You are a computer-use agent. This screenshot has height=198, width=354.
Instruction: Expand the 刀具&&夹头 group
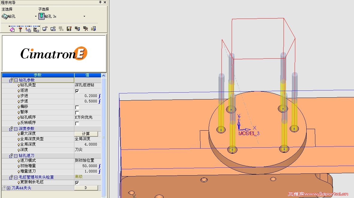9,188
